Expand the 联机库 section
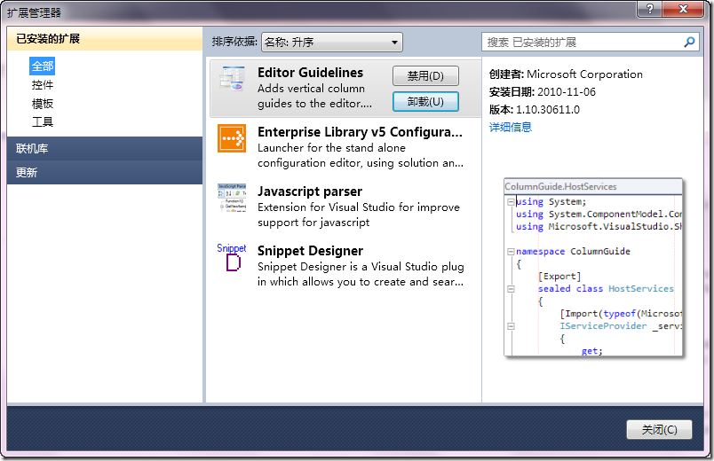 point(105,149)
